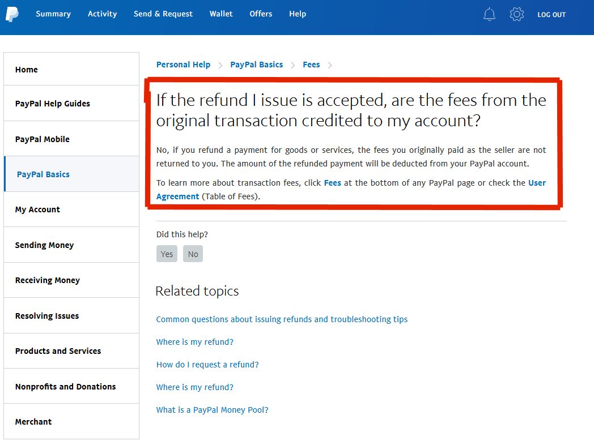The width and height of the screenshot is (594, 445).
Task: Open the second Where is my refund link
Action: pos(195,387)
